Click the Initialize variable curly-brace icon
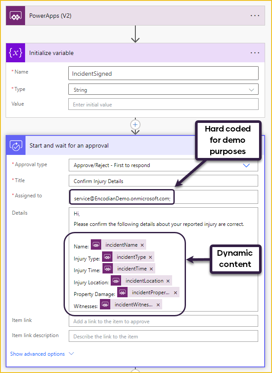 point(16,53)
